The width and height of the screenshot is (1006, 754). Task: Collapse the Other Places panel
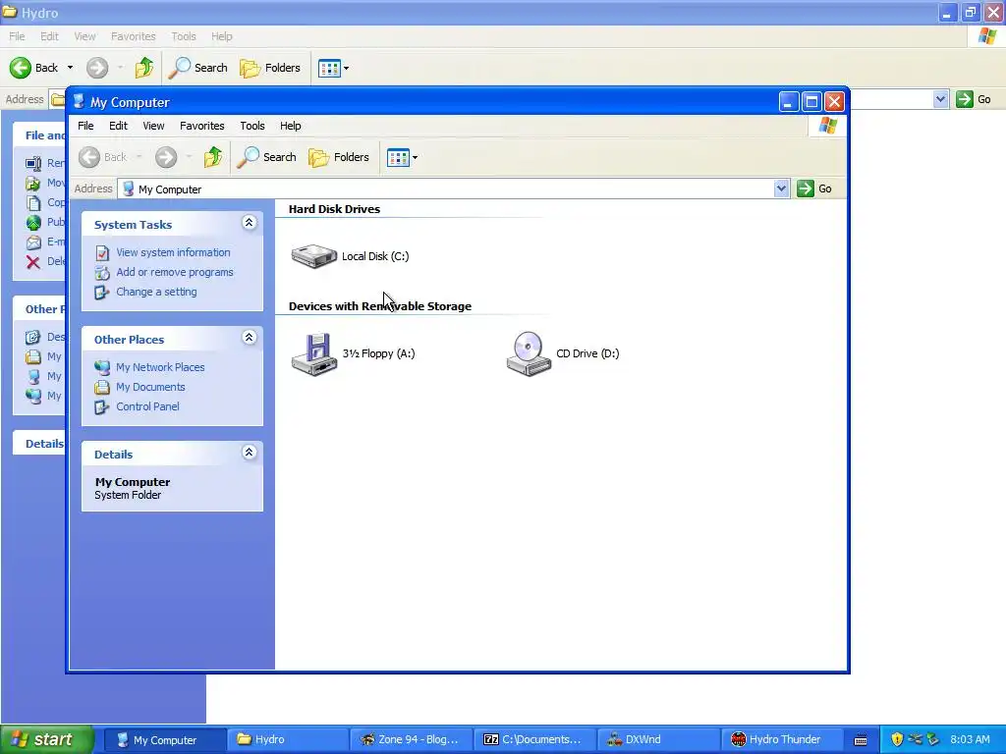[249, 338]
